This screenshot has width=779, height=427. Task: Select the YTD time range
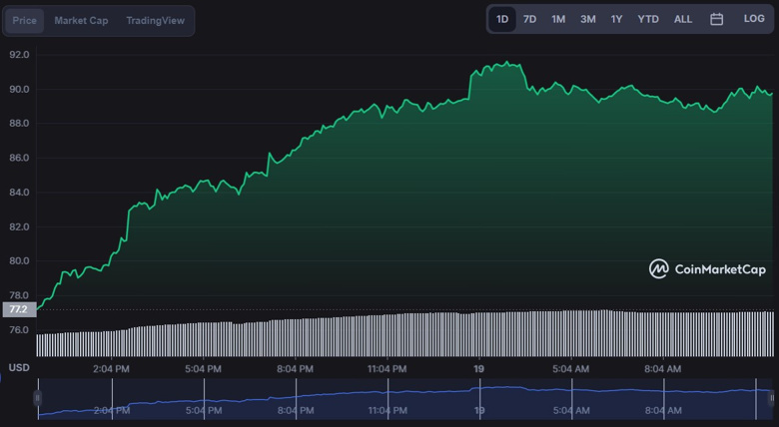pos(648,19)
